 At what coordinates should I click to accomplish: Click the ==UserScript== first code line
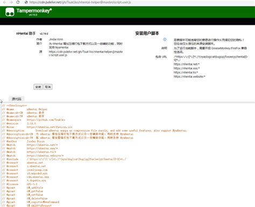(15, 106)
